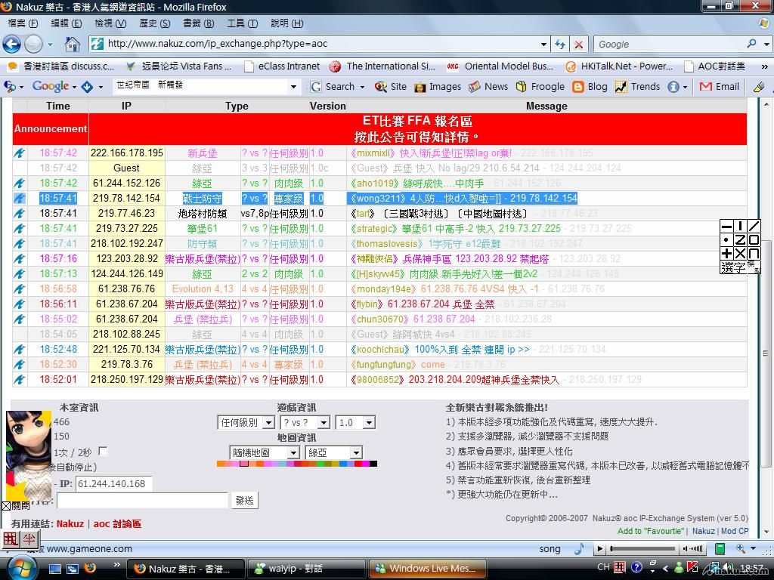Open the aoc 討論區 link
This screenshot has width=774, height=580.
tap(117, 524)
